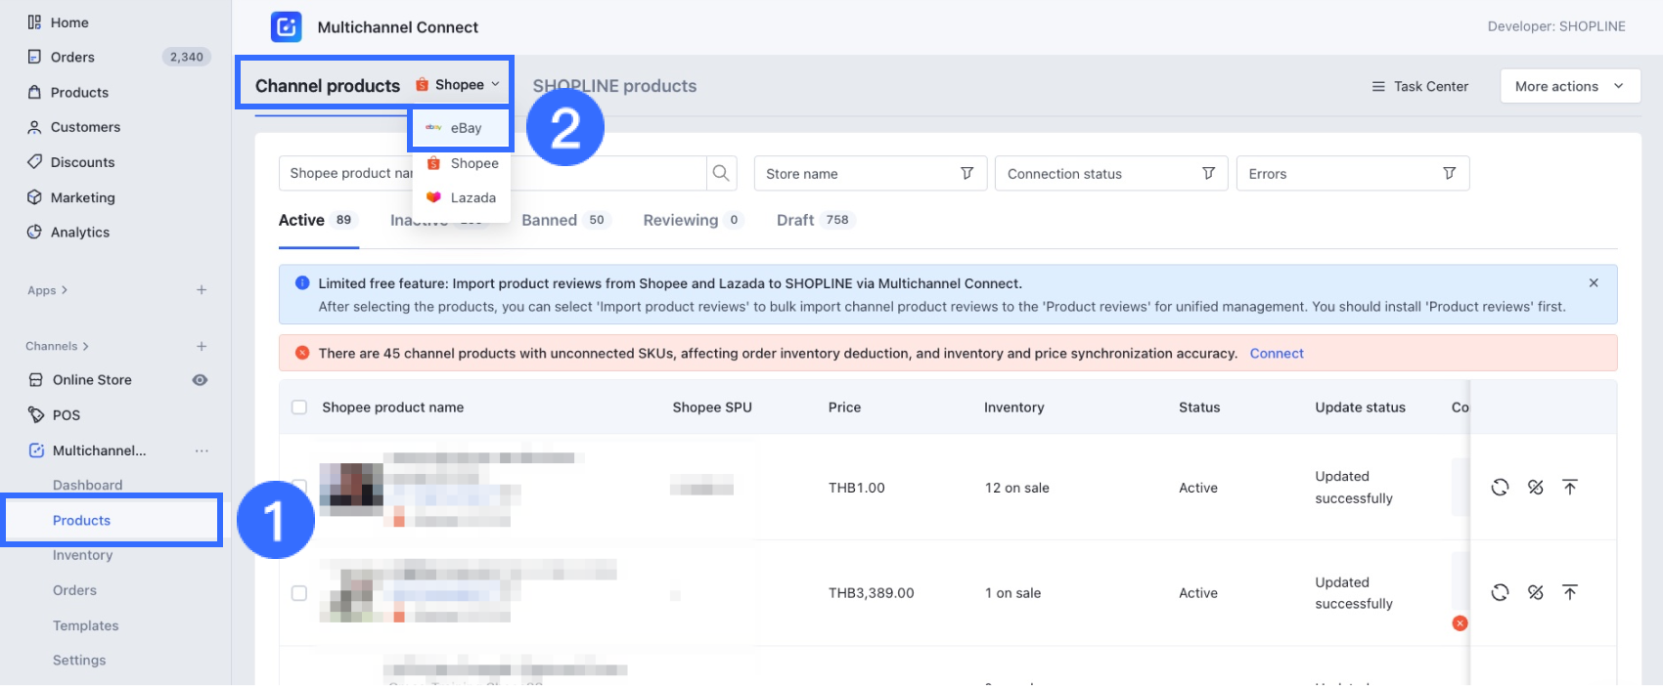This screenshot has height=686, width=1663.
Task: Click the plus icon next to Apps
Action: point(202,290)
